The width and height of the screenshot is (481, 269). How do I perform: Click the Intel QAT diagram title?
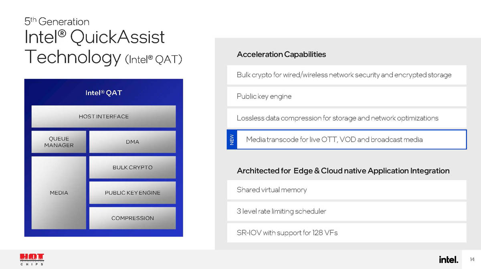click(103, 93)
